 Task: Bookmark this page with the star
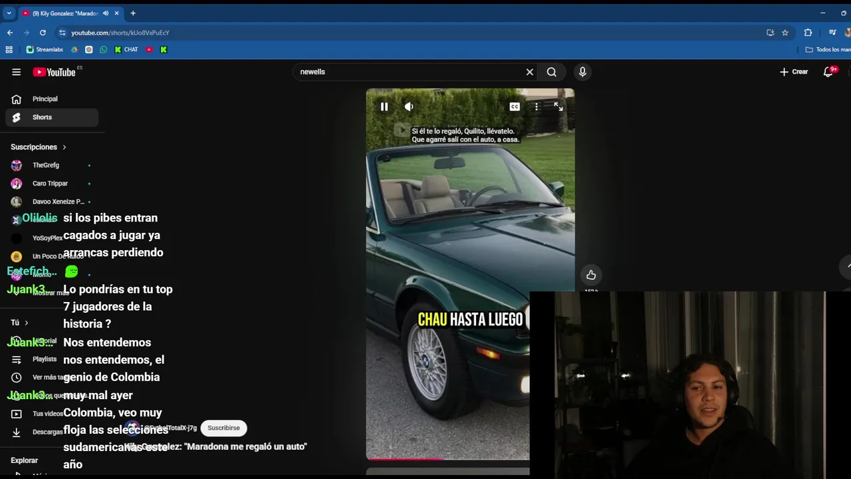[x=785, y=33]
